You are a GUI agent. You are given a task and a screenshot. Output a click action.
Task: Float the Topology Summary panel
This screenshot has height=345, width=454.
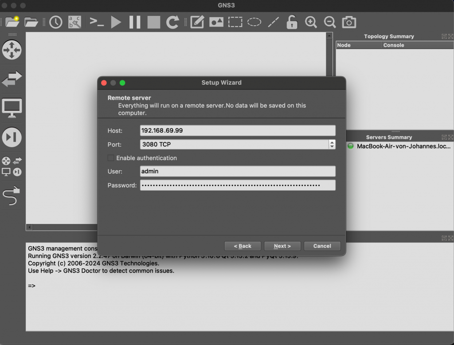point(444,36)
